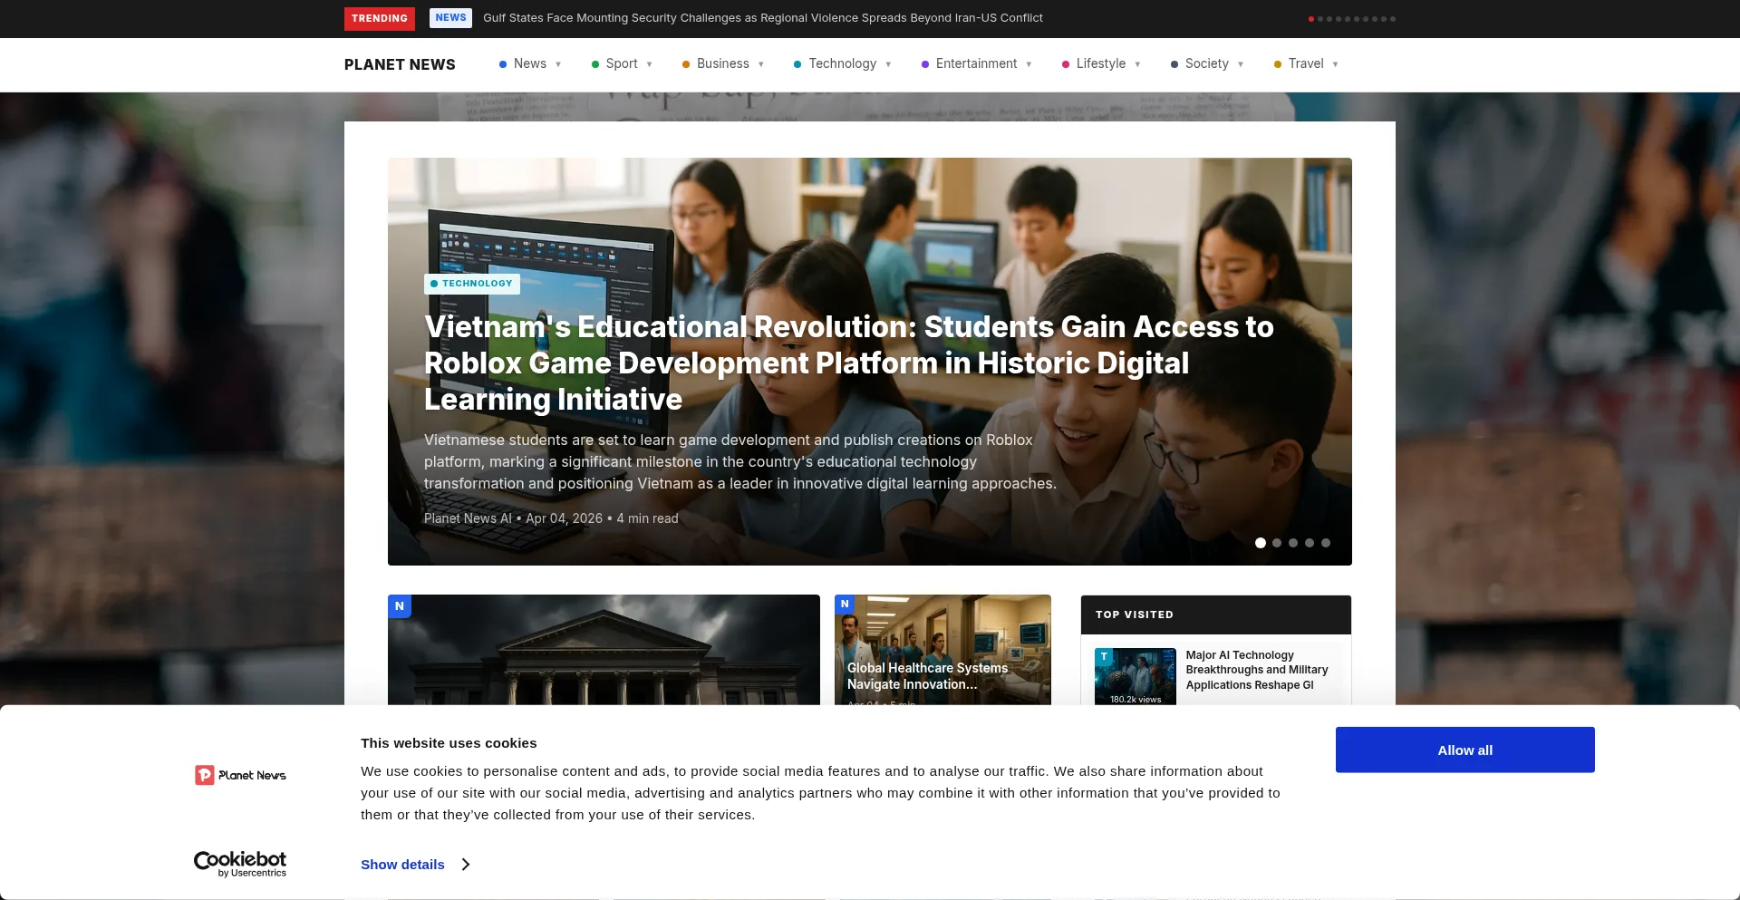Expand the Technology dropdown arrow
This screenshot has width=1740, height=900.
coord(888,64)
